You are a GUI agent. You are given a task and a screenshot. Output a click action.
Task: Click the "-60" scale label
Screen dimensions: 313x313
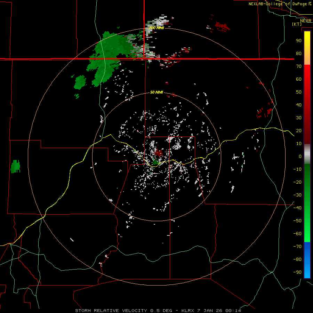(297, 234)
